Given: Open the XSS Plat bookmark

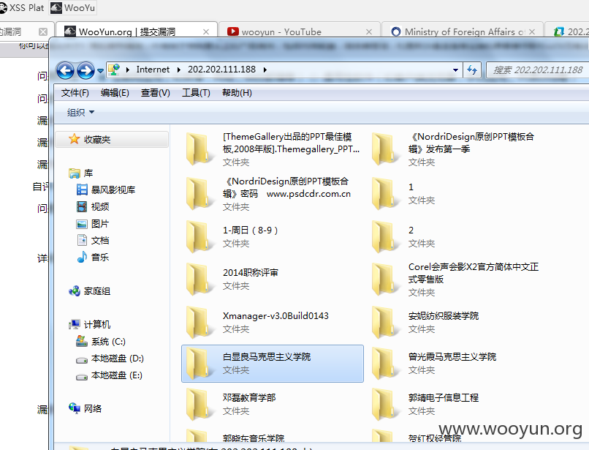Looking at the screenshot, I should pyautogui.click(x=22, y=7).
